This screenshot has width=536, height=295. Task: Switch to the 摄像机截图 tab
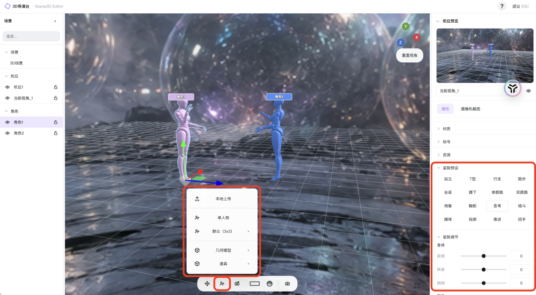pyautogui.click(x=470, y=109)
